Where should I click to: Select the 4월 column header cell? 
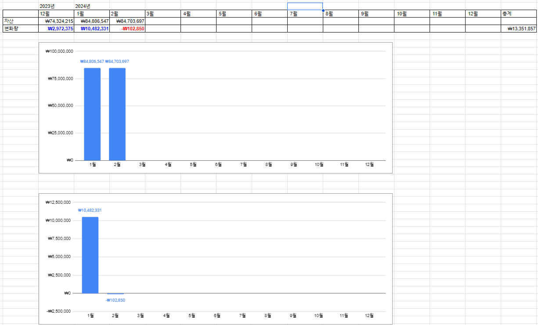pos(199,14)
